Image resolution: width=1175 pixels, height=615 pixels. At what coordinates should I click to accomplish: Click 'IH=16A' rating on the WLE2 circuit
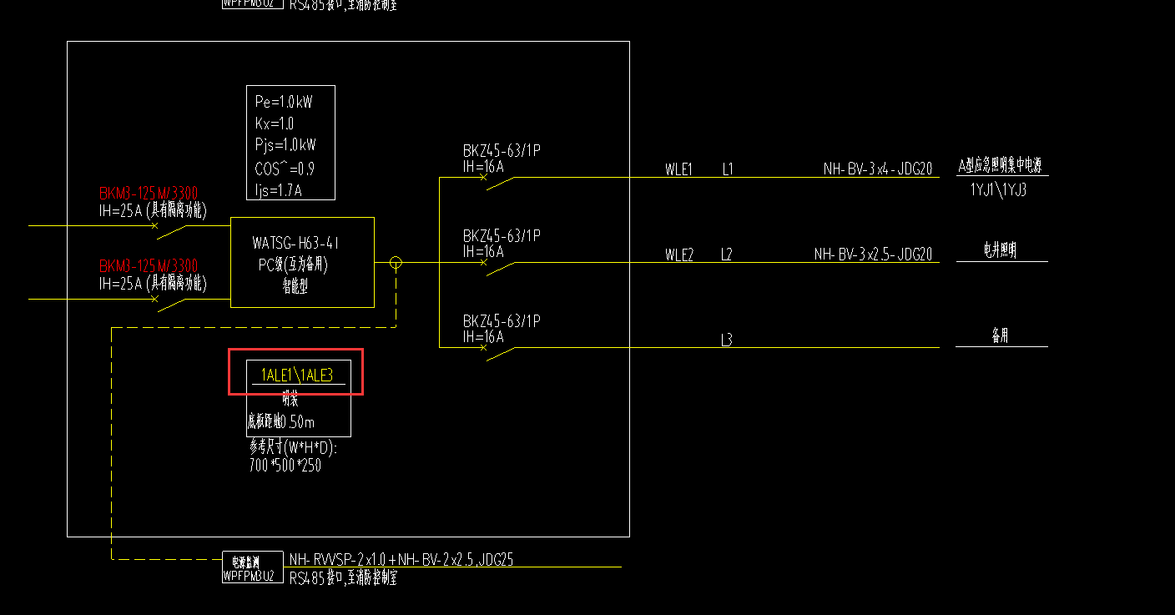click(x=483, y=251)
